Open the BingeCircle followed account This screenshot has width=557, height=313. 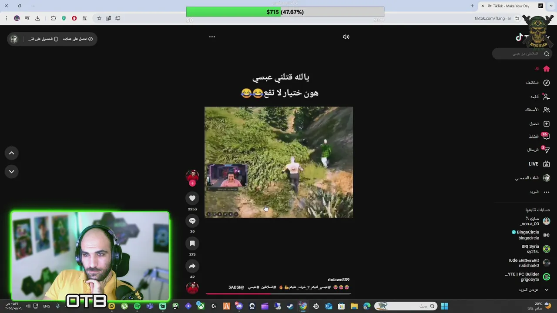point(531,235)
